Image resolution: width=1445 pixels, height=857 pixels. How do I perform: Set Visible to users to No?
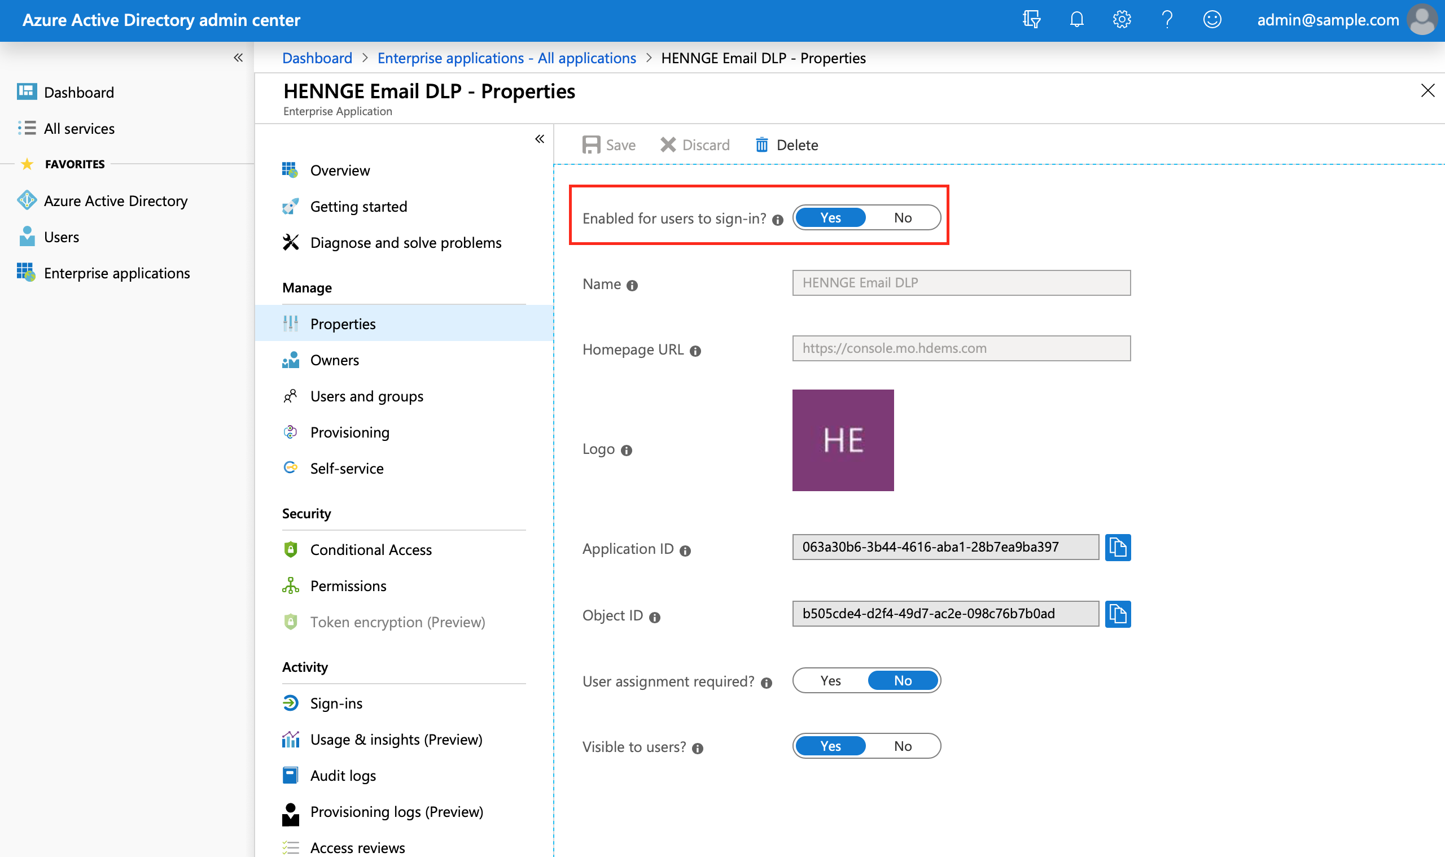[903, 746]
